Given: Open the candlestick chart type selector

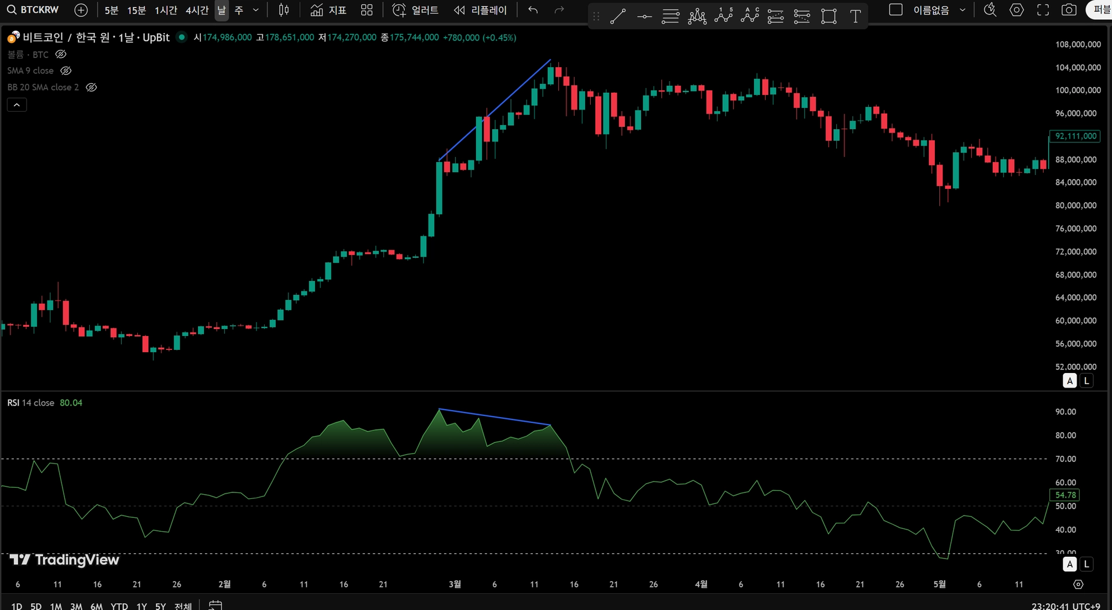Looking at the screenshot, I should tap(284, 10).
